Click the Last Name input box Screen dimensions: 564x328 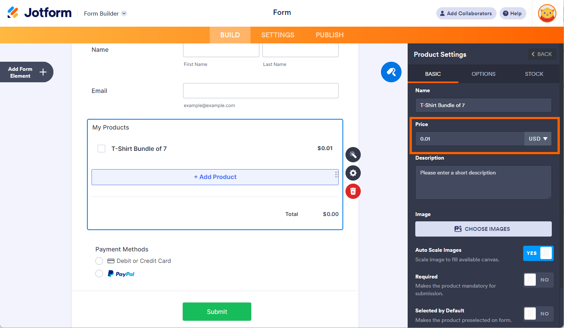[x=300, y=50]
